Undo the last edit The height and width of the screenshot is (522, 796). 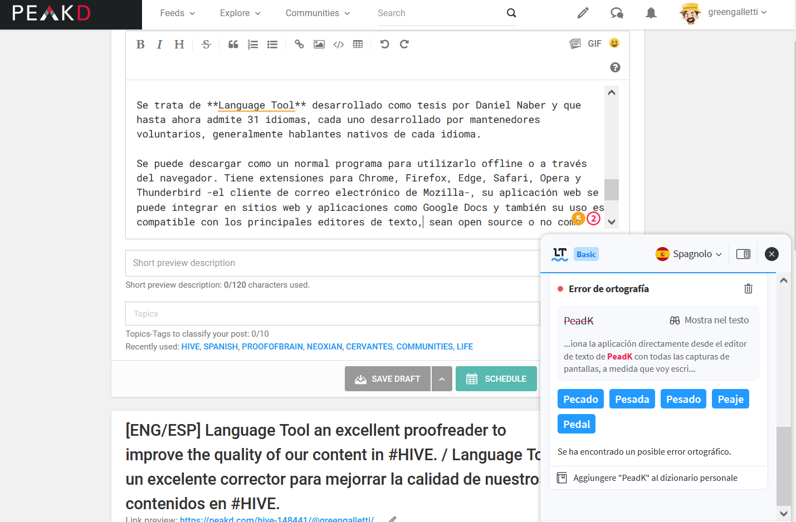click(384, 45)
